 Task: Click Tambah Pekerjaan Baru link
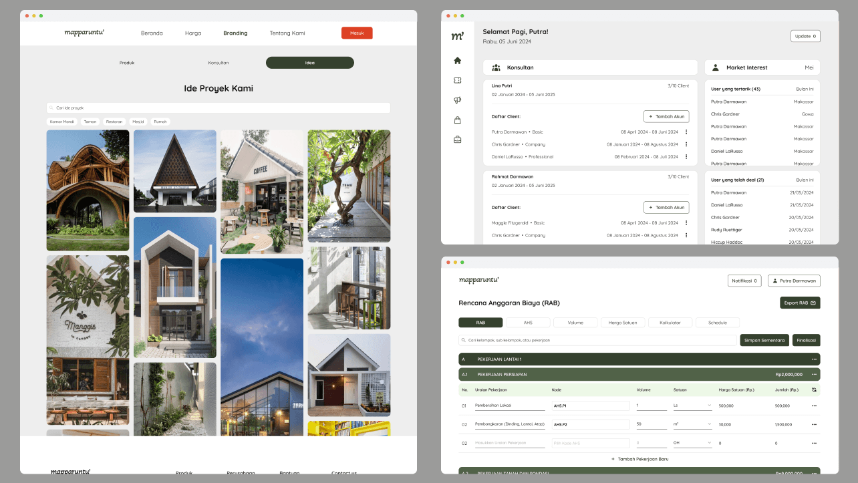639,459
